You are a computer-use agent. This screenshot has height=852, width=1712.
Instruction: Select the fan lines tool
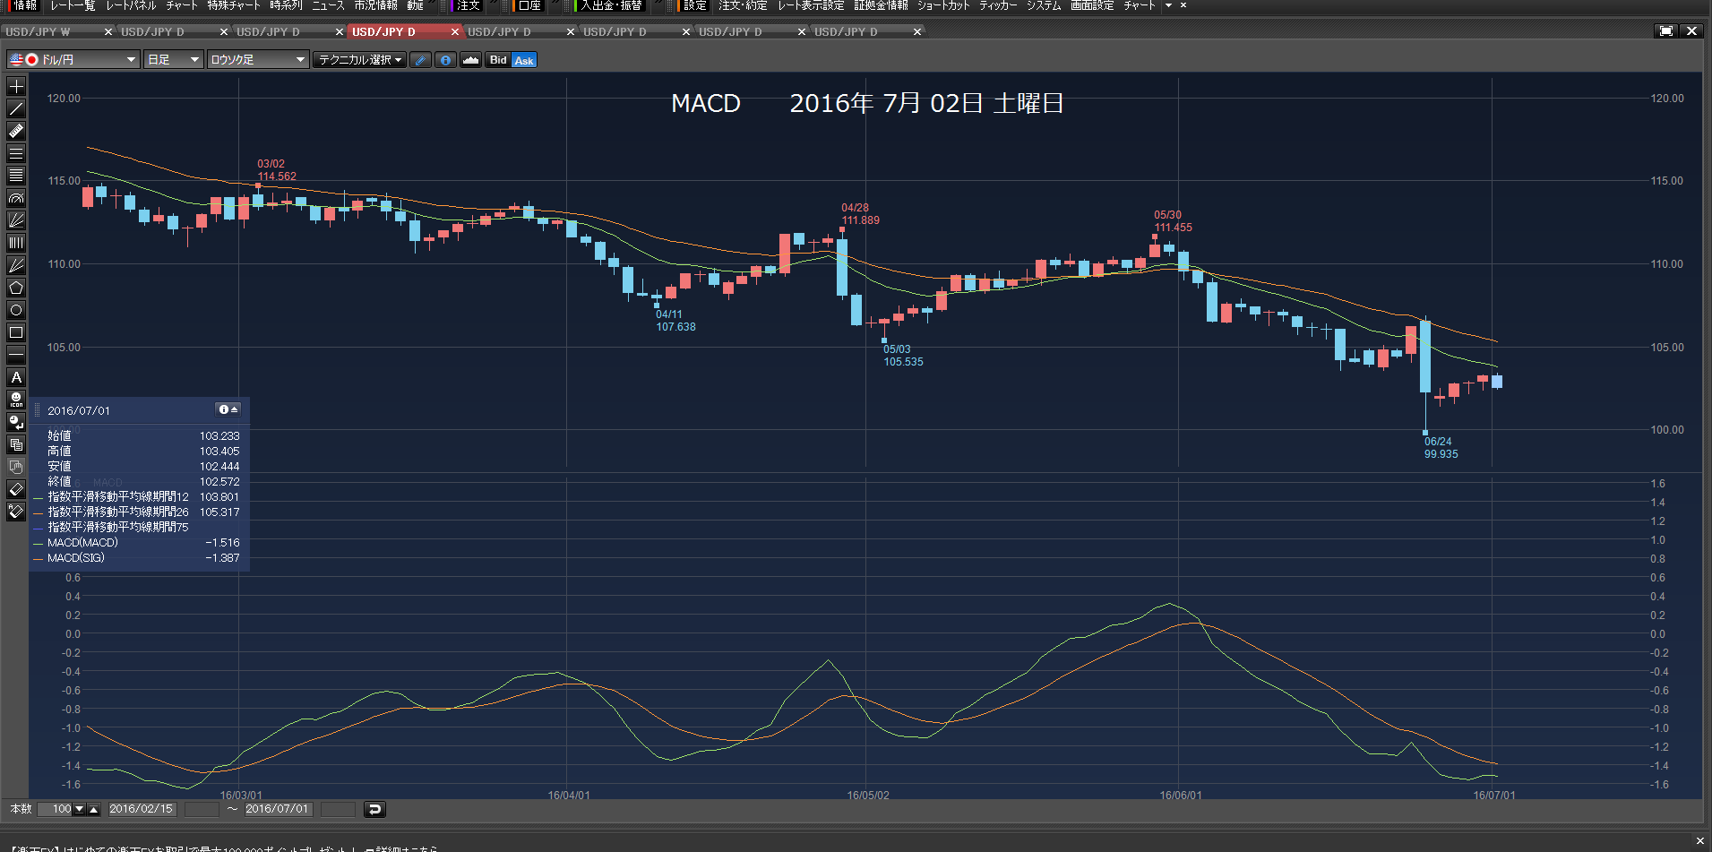(16, 221)
